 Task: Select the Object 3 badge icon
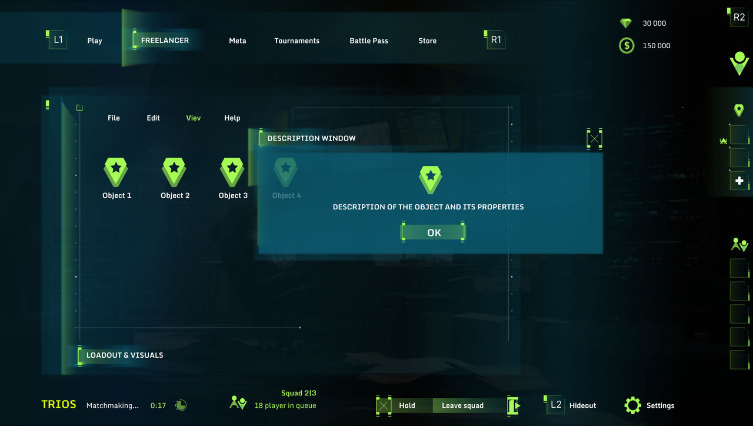tap(232, 172)
